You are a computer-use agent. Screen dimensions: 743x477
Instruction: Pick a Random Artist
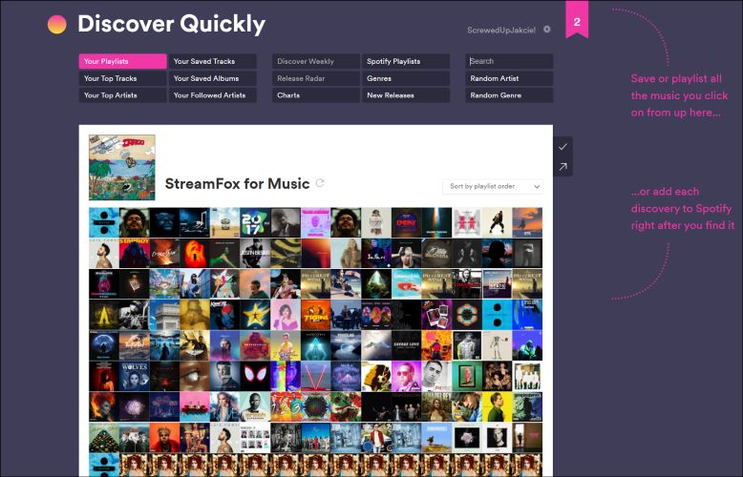[509, 78]
